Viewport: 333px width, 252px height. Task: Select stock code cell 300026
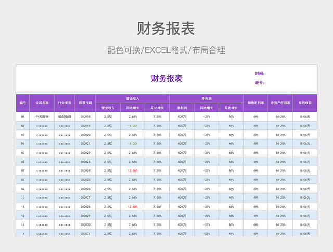(x=85, y=189)
